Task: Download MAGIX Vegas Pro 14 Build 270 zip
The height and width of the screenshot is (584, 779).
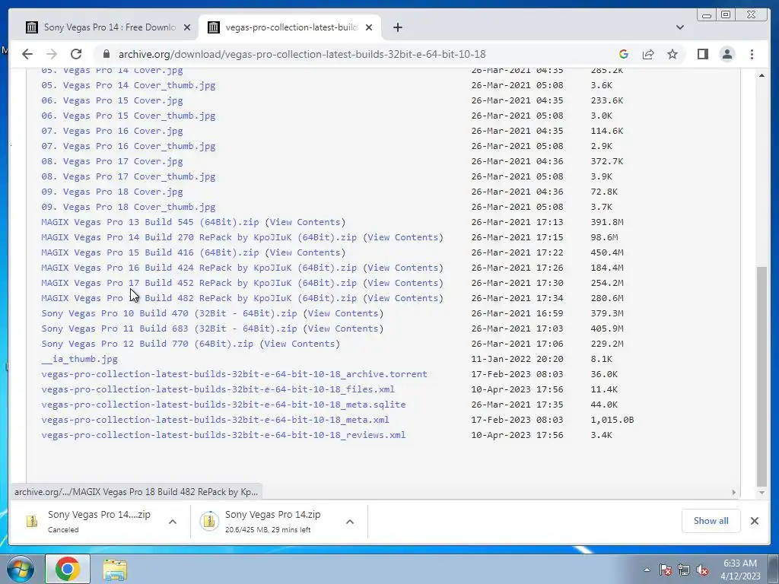Action: (x=199, y=237)
